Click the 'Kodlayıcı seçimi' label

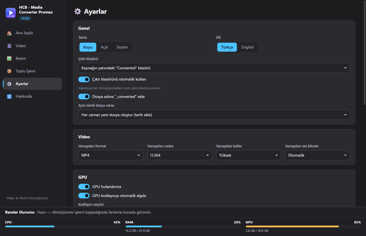[91, 204]
